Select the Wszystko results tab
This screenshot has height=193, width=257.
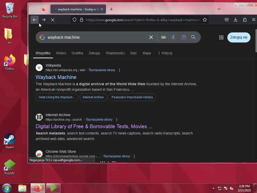coord(43,53)
